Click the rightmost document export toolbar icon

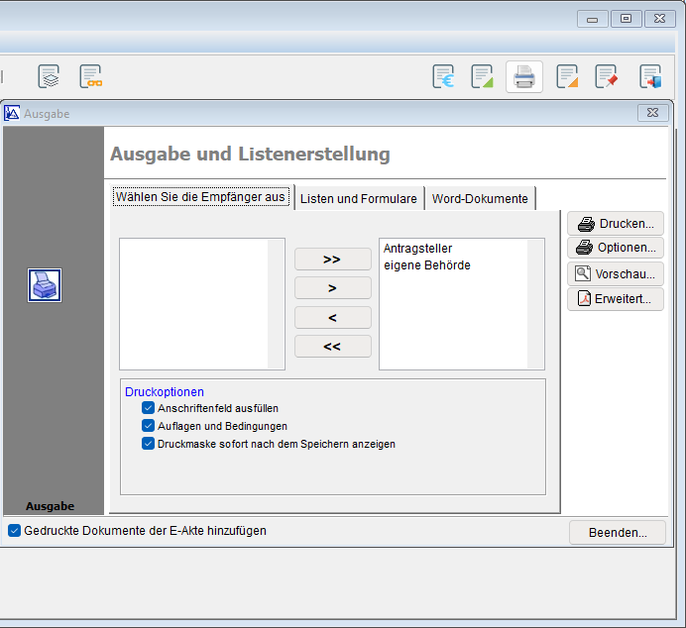pos(649,76)
